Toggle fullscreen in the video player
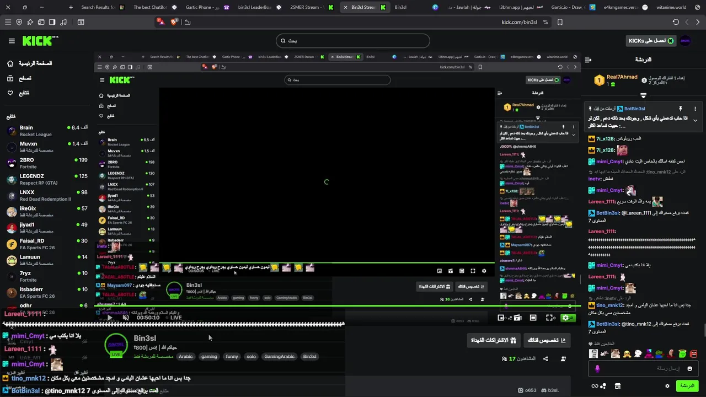The image size is (706, 397). point(550,318)
